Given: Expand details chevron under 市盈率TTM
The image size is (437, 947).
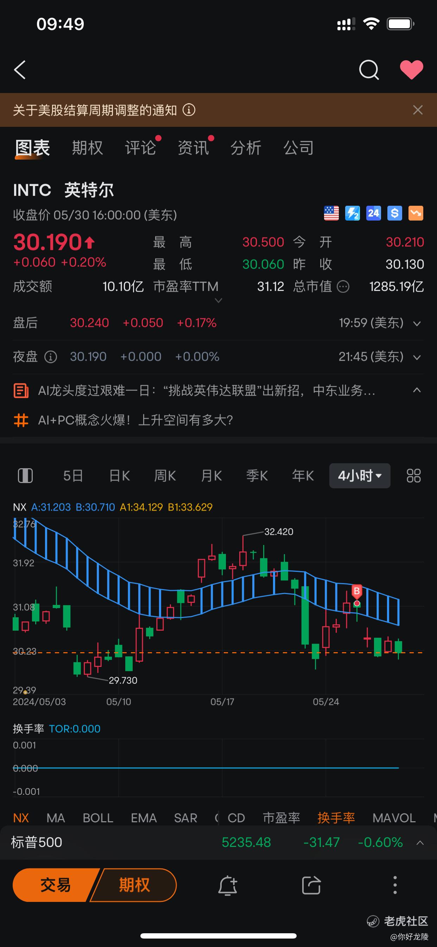Looking at the screenshot, I should click(x=218, y=301).
